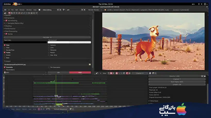Select the Render properties tab icon
The width and height of the screenshot is (211, 118).
9,13
